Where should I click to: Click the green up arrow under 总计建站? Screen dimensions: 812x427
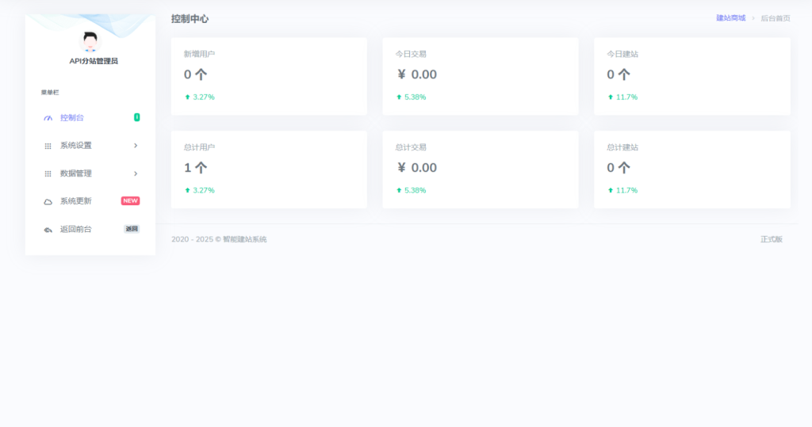pos(611,191)
